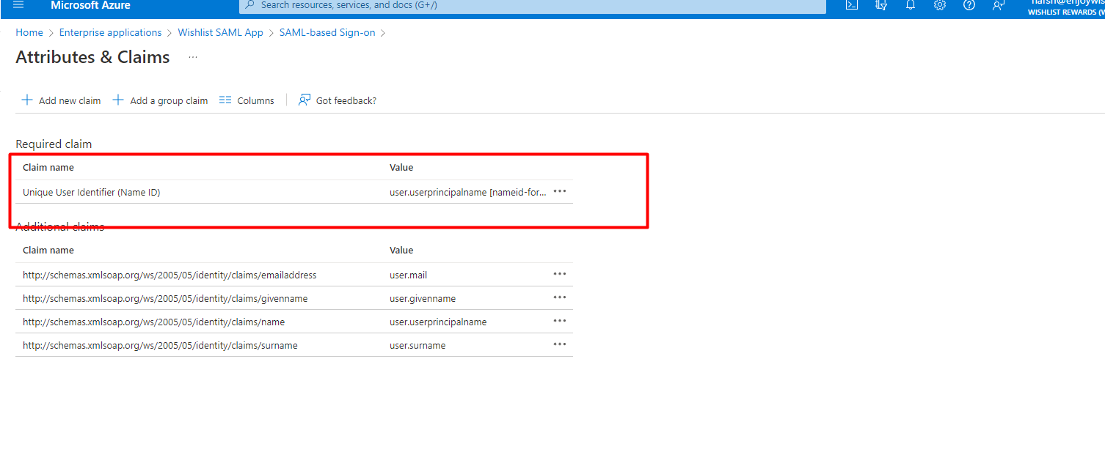Focus the Search resources, services, and docs box
This screenshot has height=474, width=1105.
[532, 5]
